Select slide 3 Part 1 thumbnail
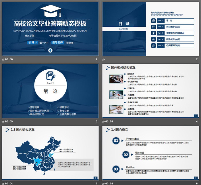201x185 pixels. tap(50, 91)
